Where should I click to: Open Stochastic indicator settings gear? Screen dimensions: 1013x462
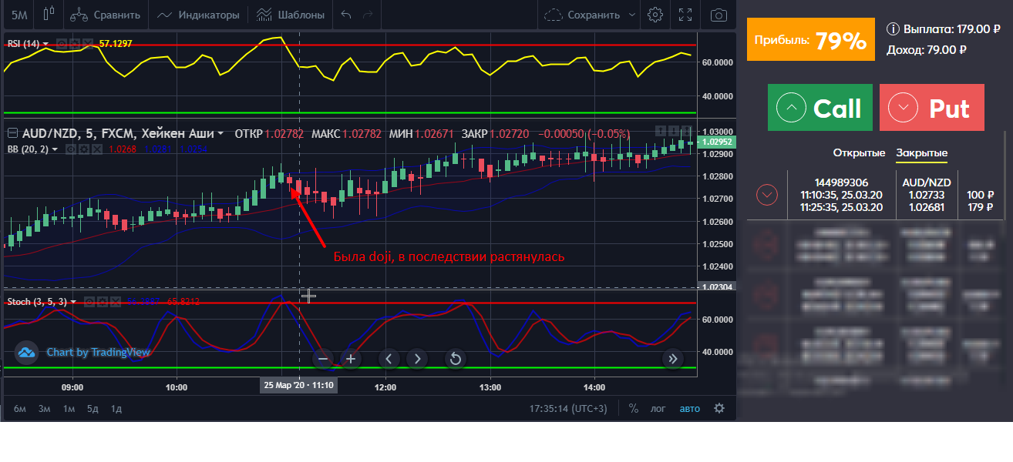(x=103, y=301)
